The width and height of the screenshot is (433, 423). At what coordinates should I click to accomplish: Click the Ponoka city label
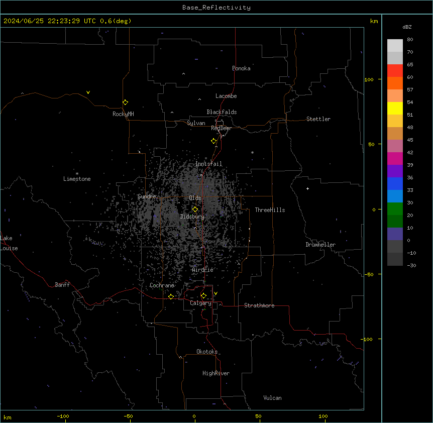tap(241, 68)
